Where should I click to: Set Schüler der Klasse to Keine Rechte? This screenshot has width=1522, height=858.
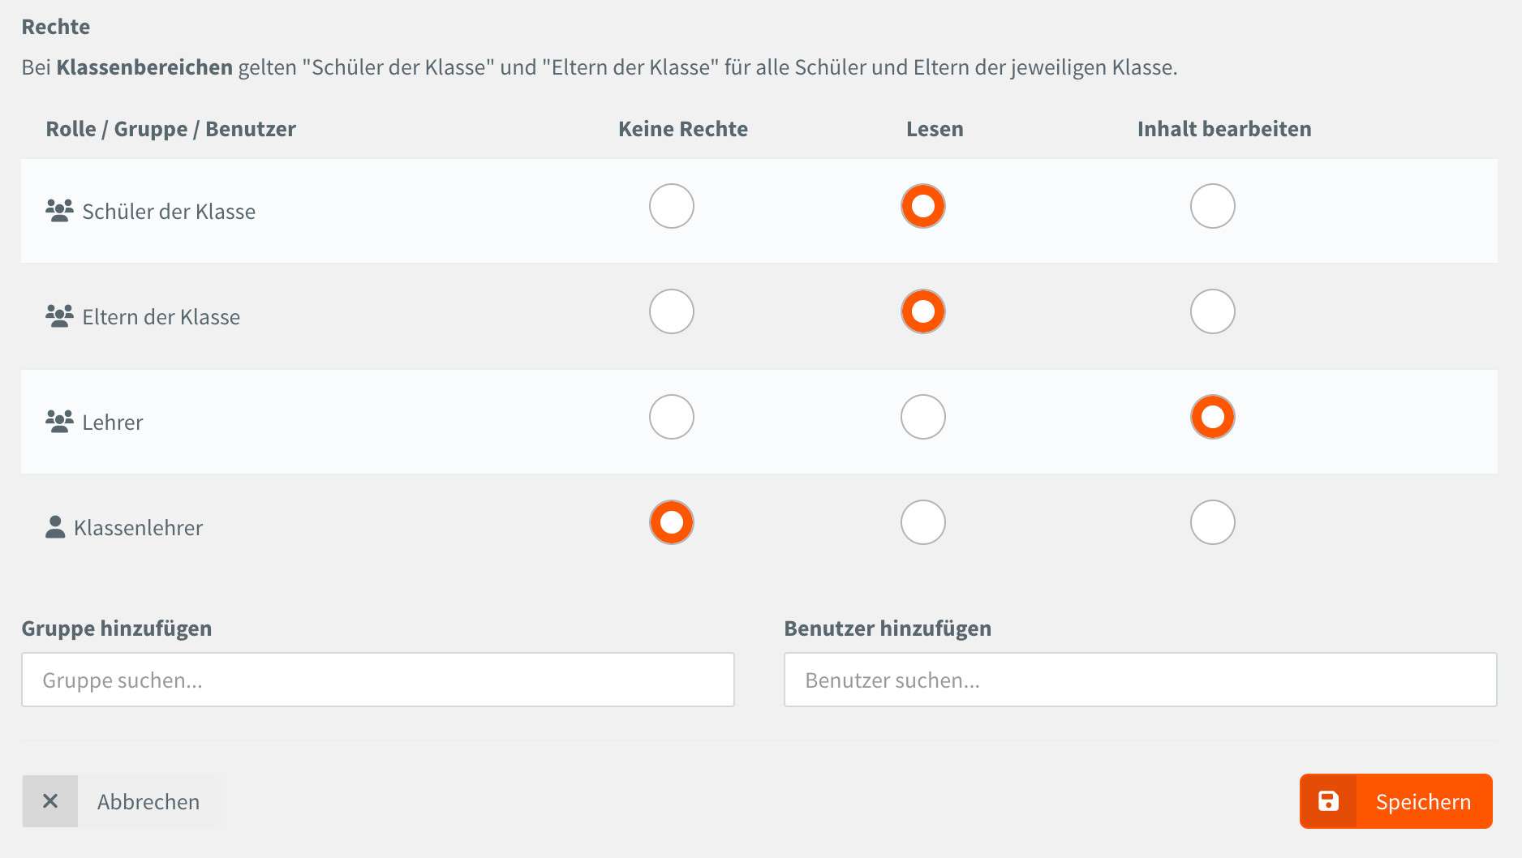pos(672,206)
